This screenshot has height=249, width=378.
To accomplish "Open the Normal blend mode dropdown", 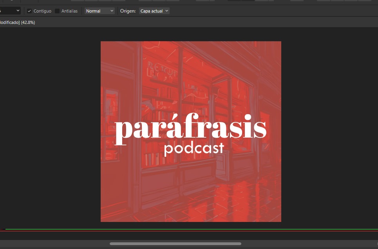I will click(99, 11).
